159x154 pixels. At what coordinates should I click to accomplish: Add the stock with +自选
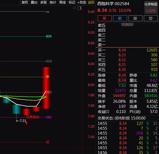(82, 2)
